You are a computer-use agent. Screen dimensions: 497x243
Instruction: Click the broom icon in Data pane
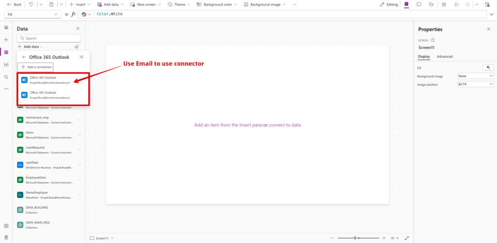pyautogui.click(x=77, y=47)
